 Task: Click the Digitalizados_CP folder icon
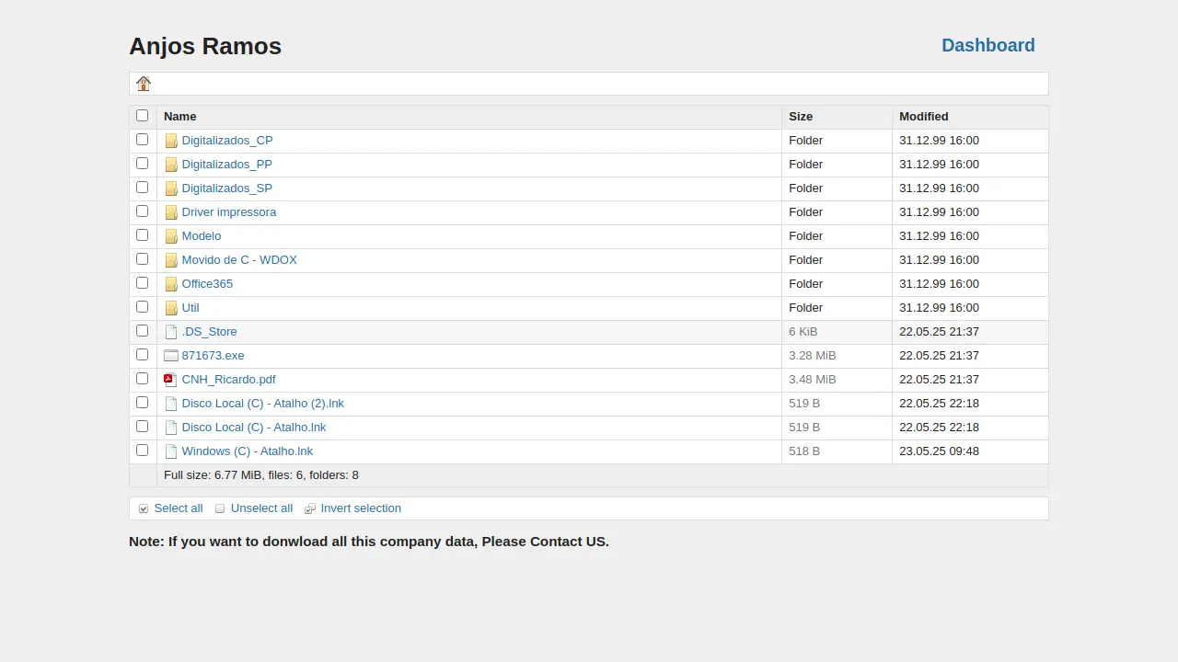point(171,141)
